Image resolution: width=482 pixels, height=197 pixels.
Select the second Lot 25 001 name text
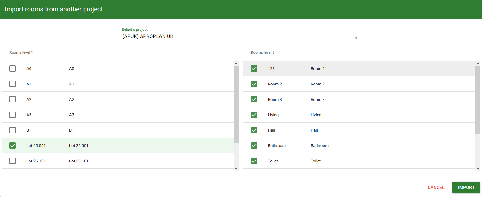pos(79,145)
